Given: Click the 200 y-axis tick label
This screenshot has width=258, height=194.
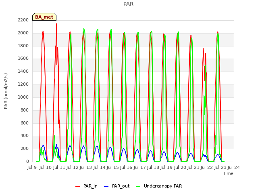Looking at the screenshot, I should [25, 148].
